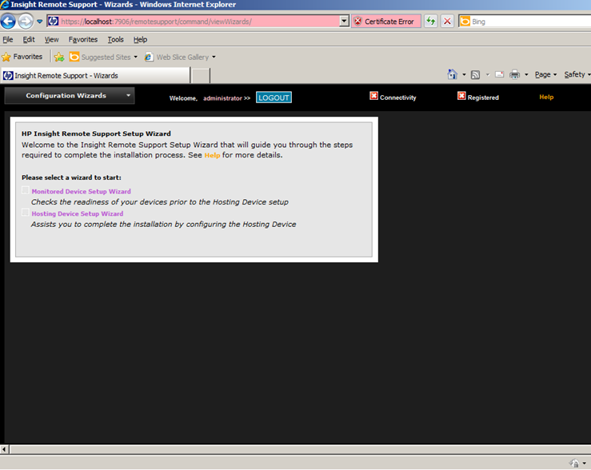Click the red X Connectivity status icon
This screenshot has height=470, width=591.
pos(373,96)
